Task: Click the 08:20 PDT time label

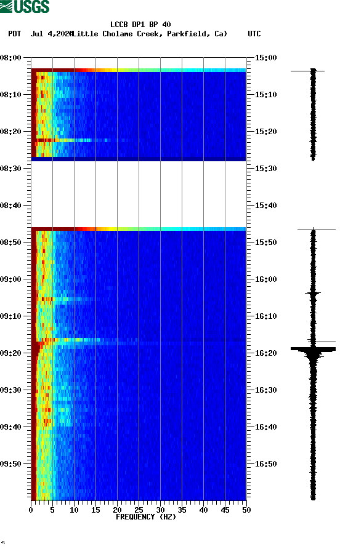Action: (11, 132)
